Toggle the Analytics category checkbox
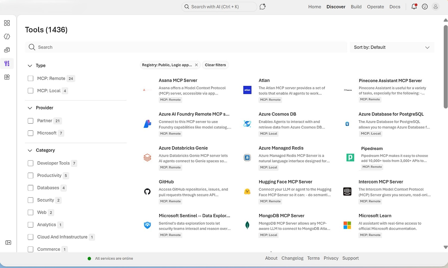 click(30, 225)
